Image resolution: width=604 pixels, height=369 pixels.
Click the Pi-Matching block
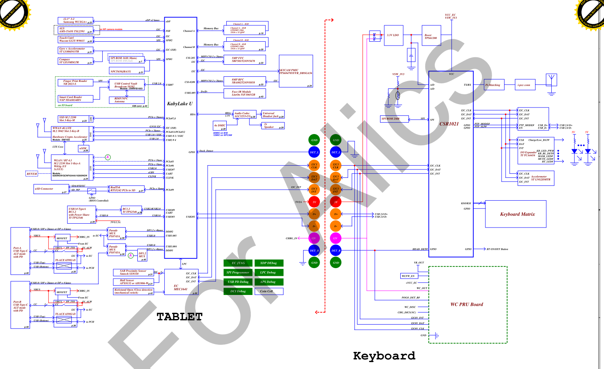[x=494, y=85]
